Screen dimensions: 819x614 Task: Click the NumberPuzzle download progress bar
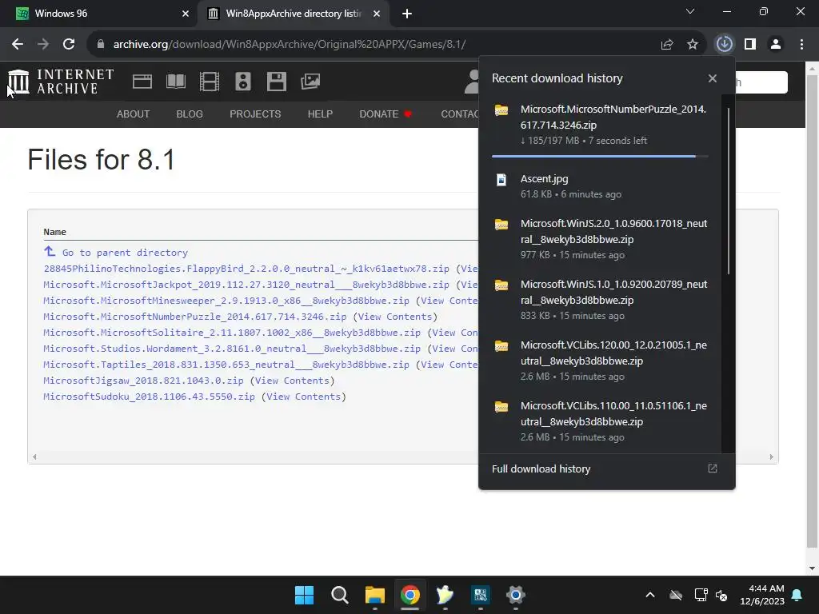pos(600,156)
